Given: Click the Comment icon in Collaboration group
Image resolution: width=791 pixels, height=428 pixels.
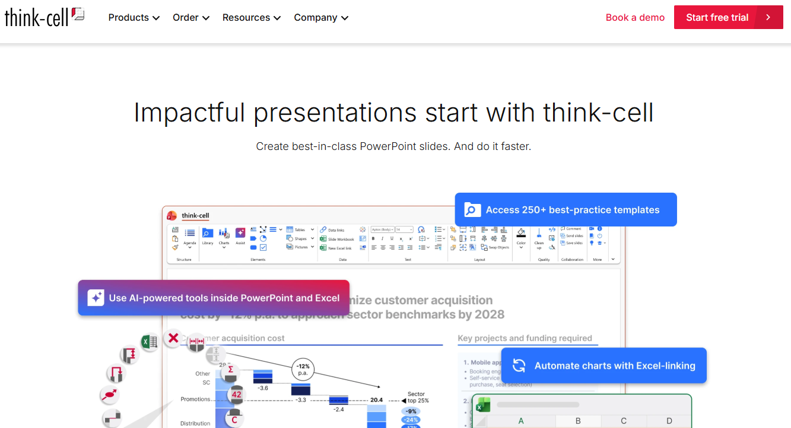Looking at the screenshot, I should point(570,229).
